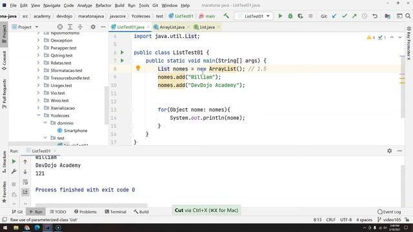Image resolution: width=413 pixels, height=232 pixels.
Task: Open Project view selector dropdown
Action: click(25, 27)
